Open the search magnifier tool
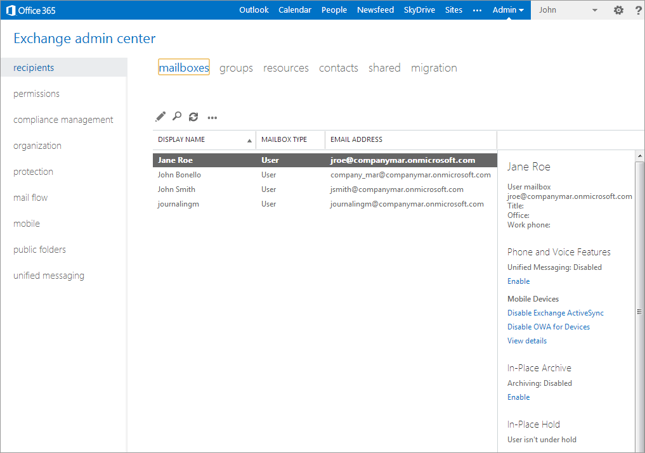The height and width of the screenshot is (453, 645). coord(177,117)
